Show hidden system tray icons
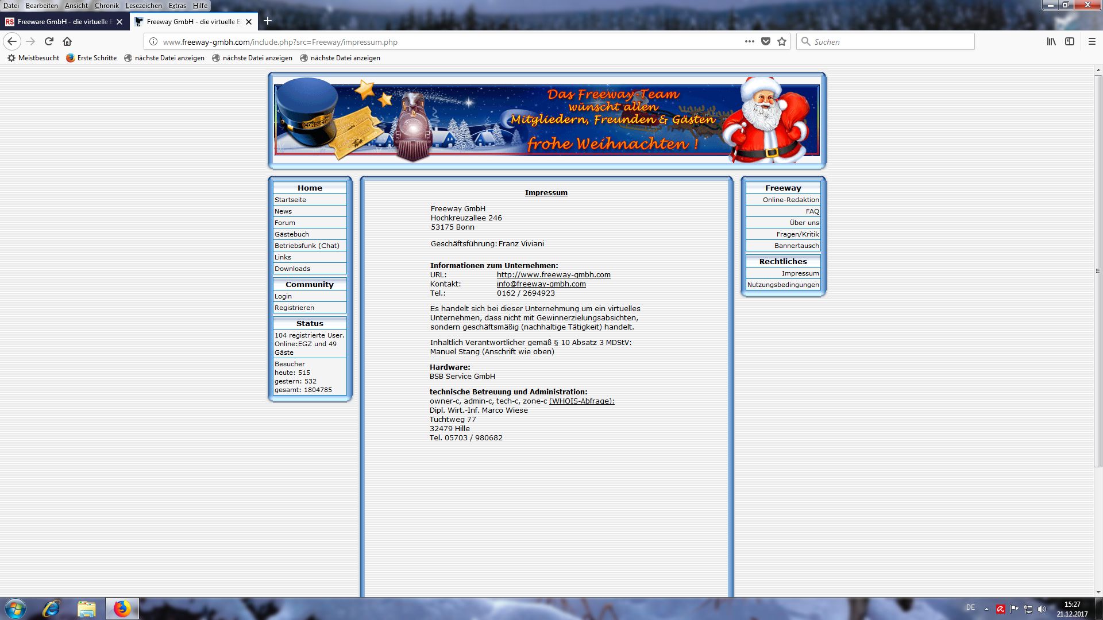Viewport: 1103px width, 620px height. [986, 609]
